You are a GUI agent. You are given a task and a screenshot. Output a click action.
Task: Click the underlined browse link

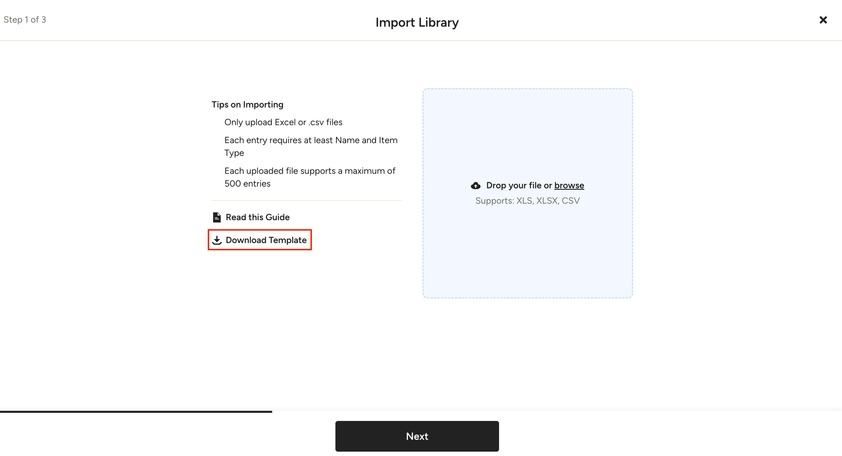pos(569,185)
